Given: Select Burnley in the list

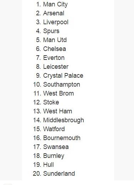Looking at the screenshot, I should point(54,156).
